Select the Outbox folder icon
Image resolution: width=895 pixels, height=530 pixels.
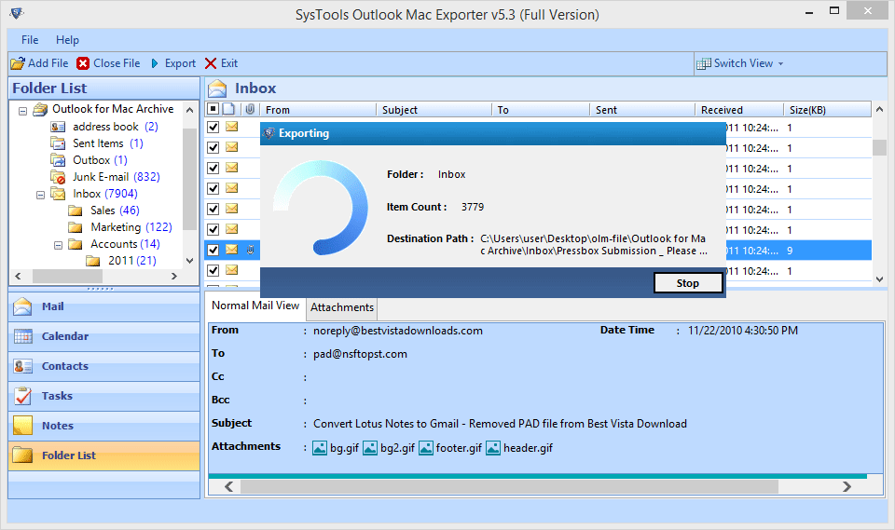(x=58, y=159)
